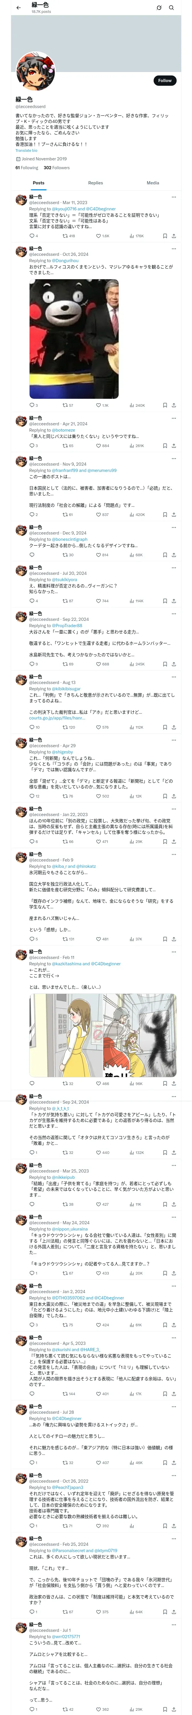The height and width of the screenshot is (1715, 192).
Task: Share the Nov 9, 2024 post
Action: [x=174, y=514]
